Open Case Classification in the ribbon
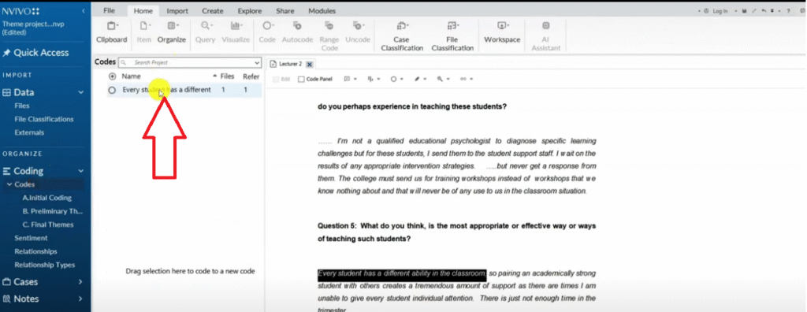Viewport: 807px width, 312px height. (x=401, y=35)
